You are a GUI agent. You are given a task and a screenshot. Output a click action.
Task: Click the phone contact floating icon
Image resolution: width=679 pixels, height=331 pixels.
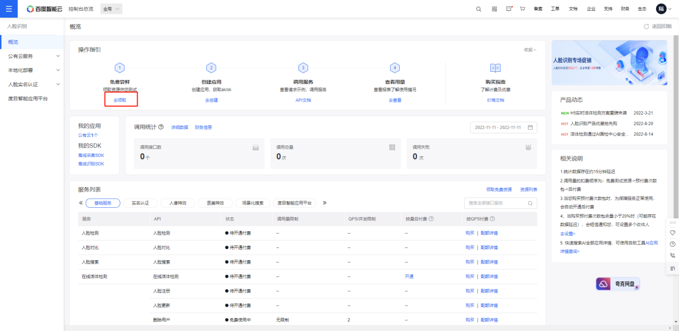point(673,256)
